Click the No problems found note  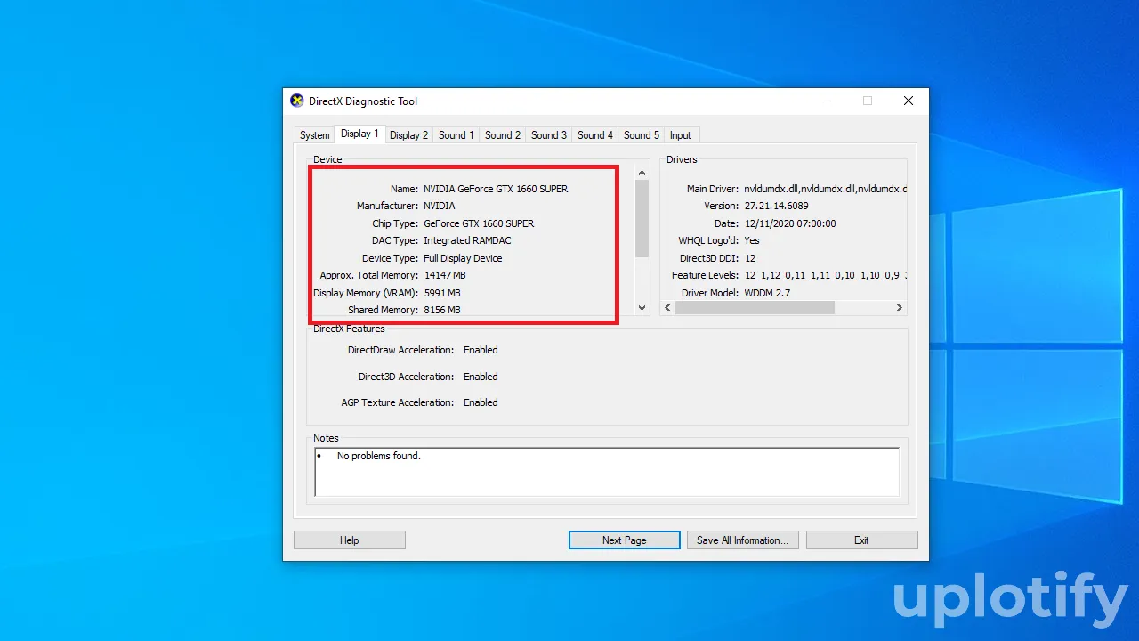pos(379,456)
